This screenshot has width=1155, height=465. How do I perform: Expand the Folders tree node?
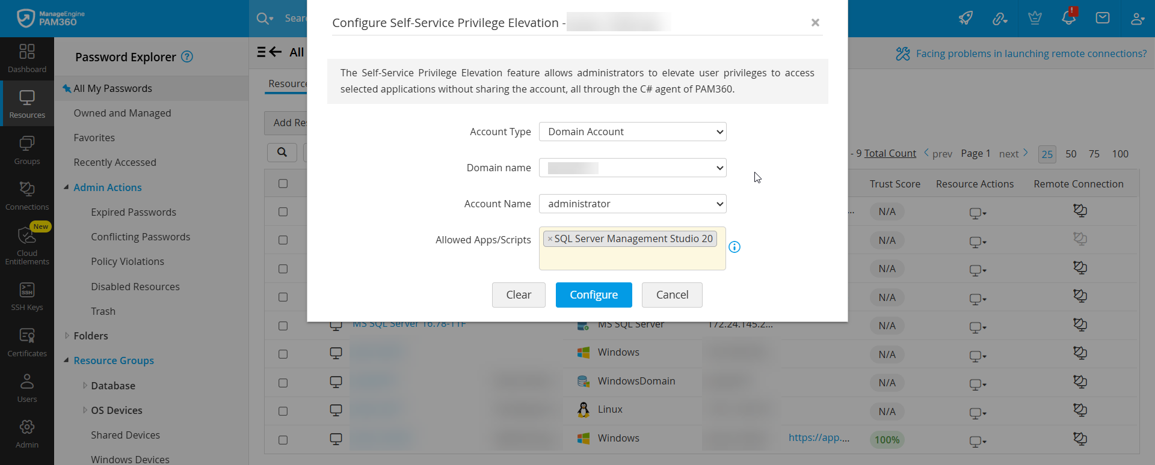click(67, 336)
